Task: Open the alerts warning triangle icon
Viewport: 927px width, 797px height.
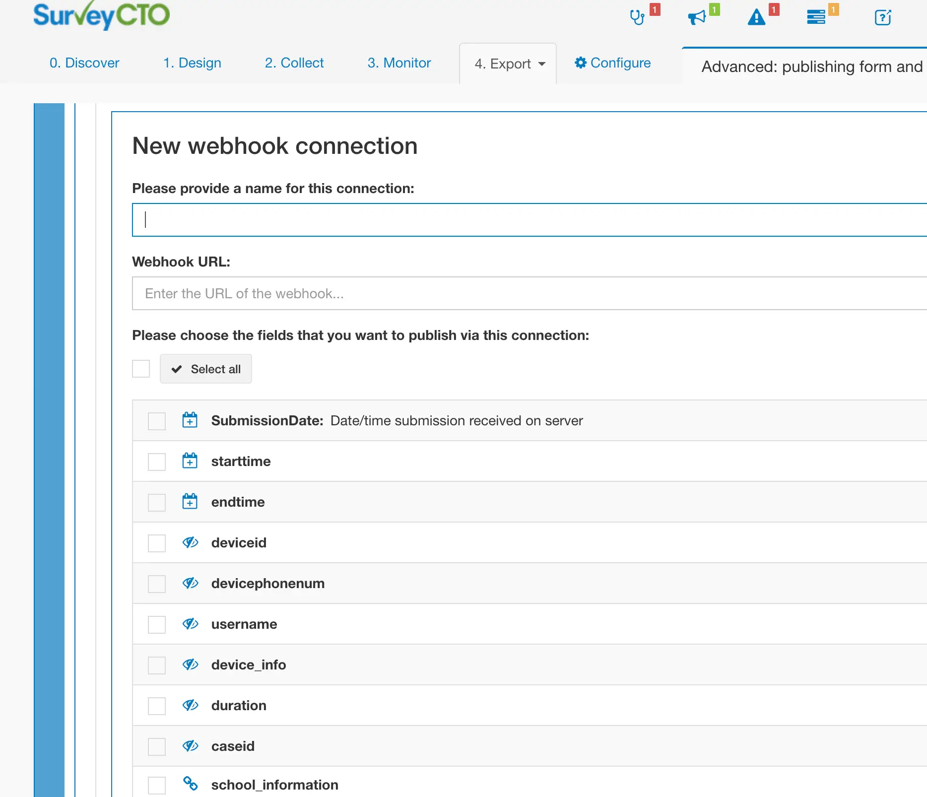Action: 756,17
